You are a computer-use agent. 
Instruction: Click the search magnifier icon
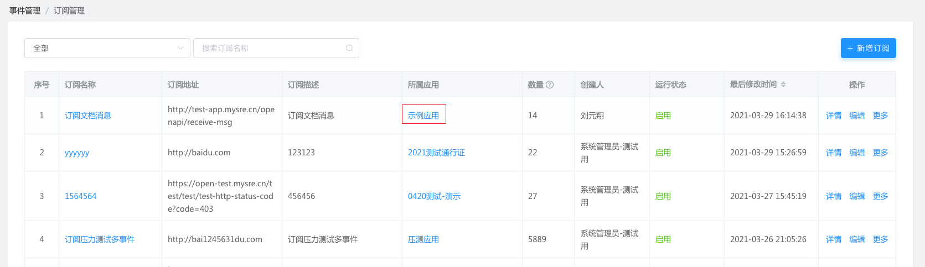click(x=349, y=48)
